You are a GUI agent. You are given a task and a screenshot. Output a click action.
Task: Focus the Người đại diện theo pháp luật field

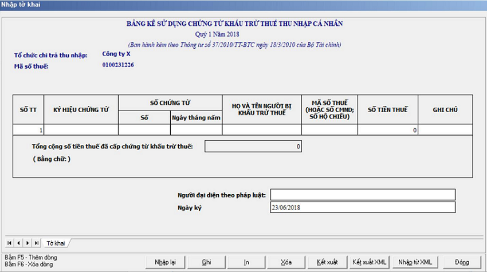(363, 195)
